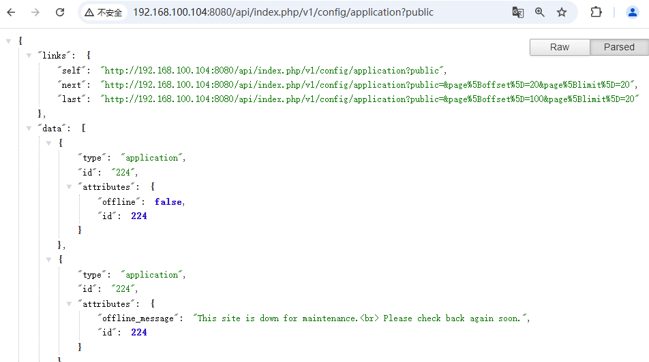Reload the current page
This screenshot has height=362, width=649.
60,12
